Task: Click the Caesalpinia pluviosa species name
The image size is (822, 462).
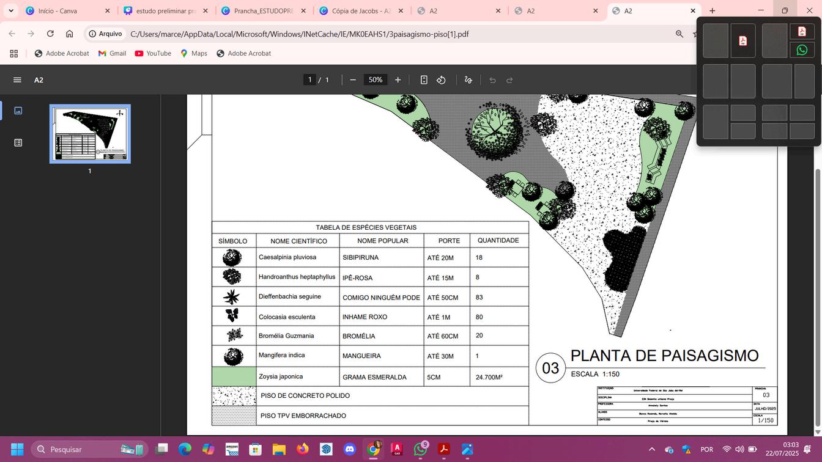Action: click(287, 257)
